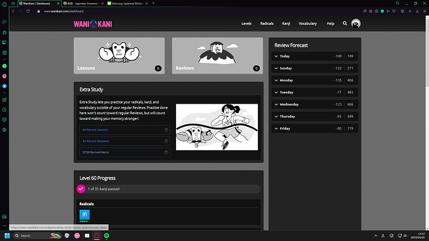Expand the Sunday review forecast

tap(315, 68)
